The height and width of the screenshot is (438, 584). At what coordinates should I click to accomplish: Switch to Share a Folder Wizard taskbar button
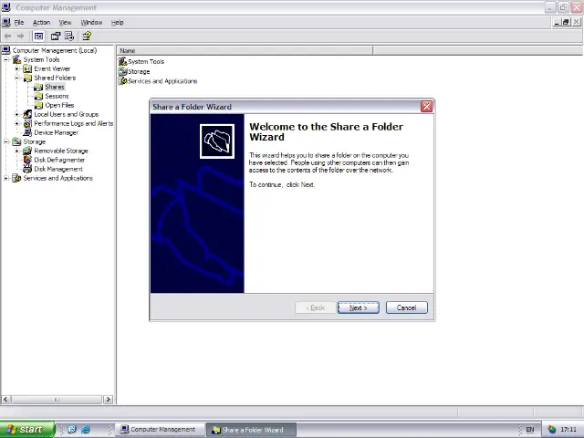coord(251,430)
